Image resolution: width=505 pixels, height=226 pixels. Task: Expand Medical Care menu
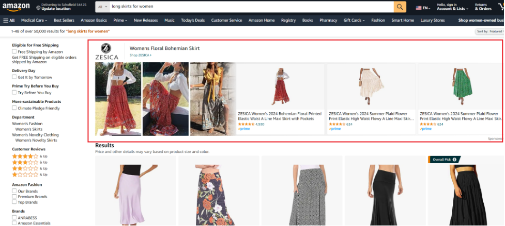pos(34,20)
